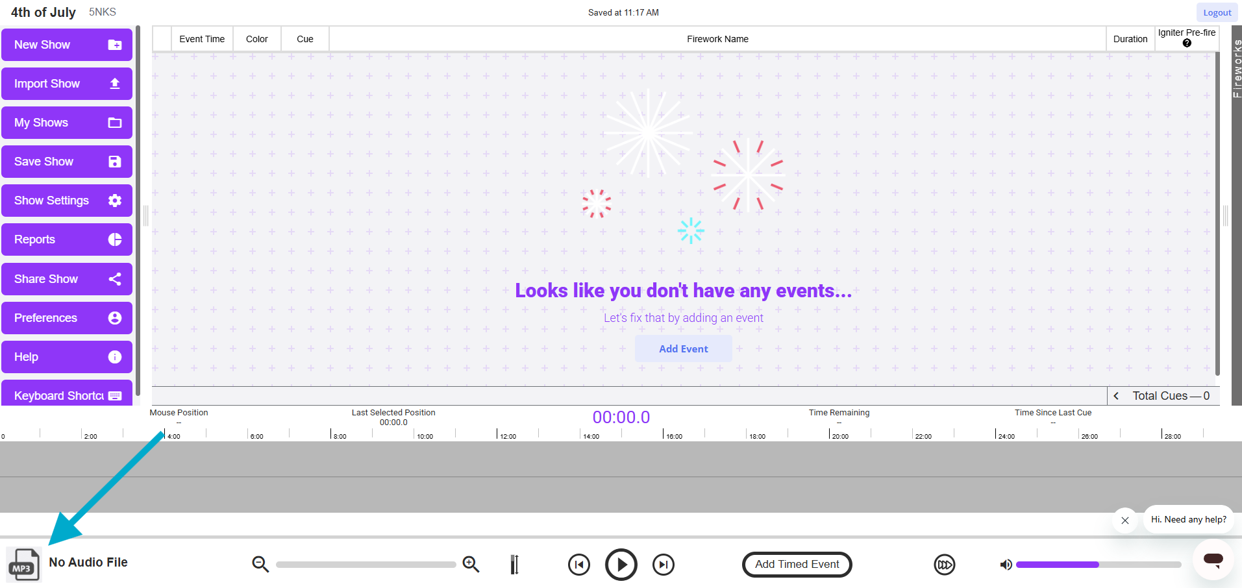Click Add Timed Event button
This screenshot has height=588, width=1242.
click(797, 565)
